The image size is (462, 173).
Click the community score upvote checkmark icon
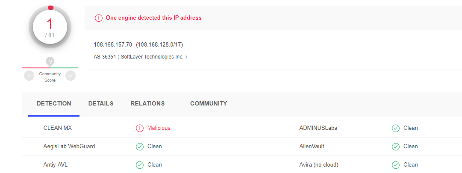click(x=71, y=76)
